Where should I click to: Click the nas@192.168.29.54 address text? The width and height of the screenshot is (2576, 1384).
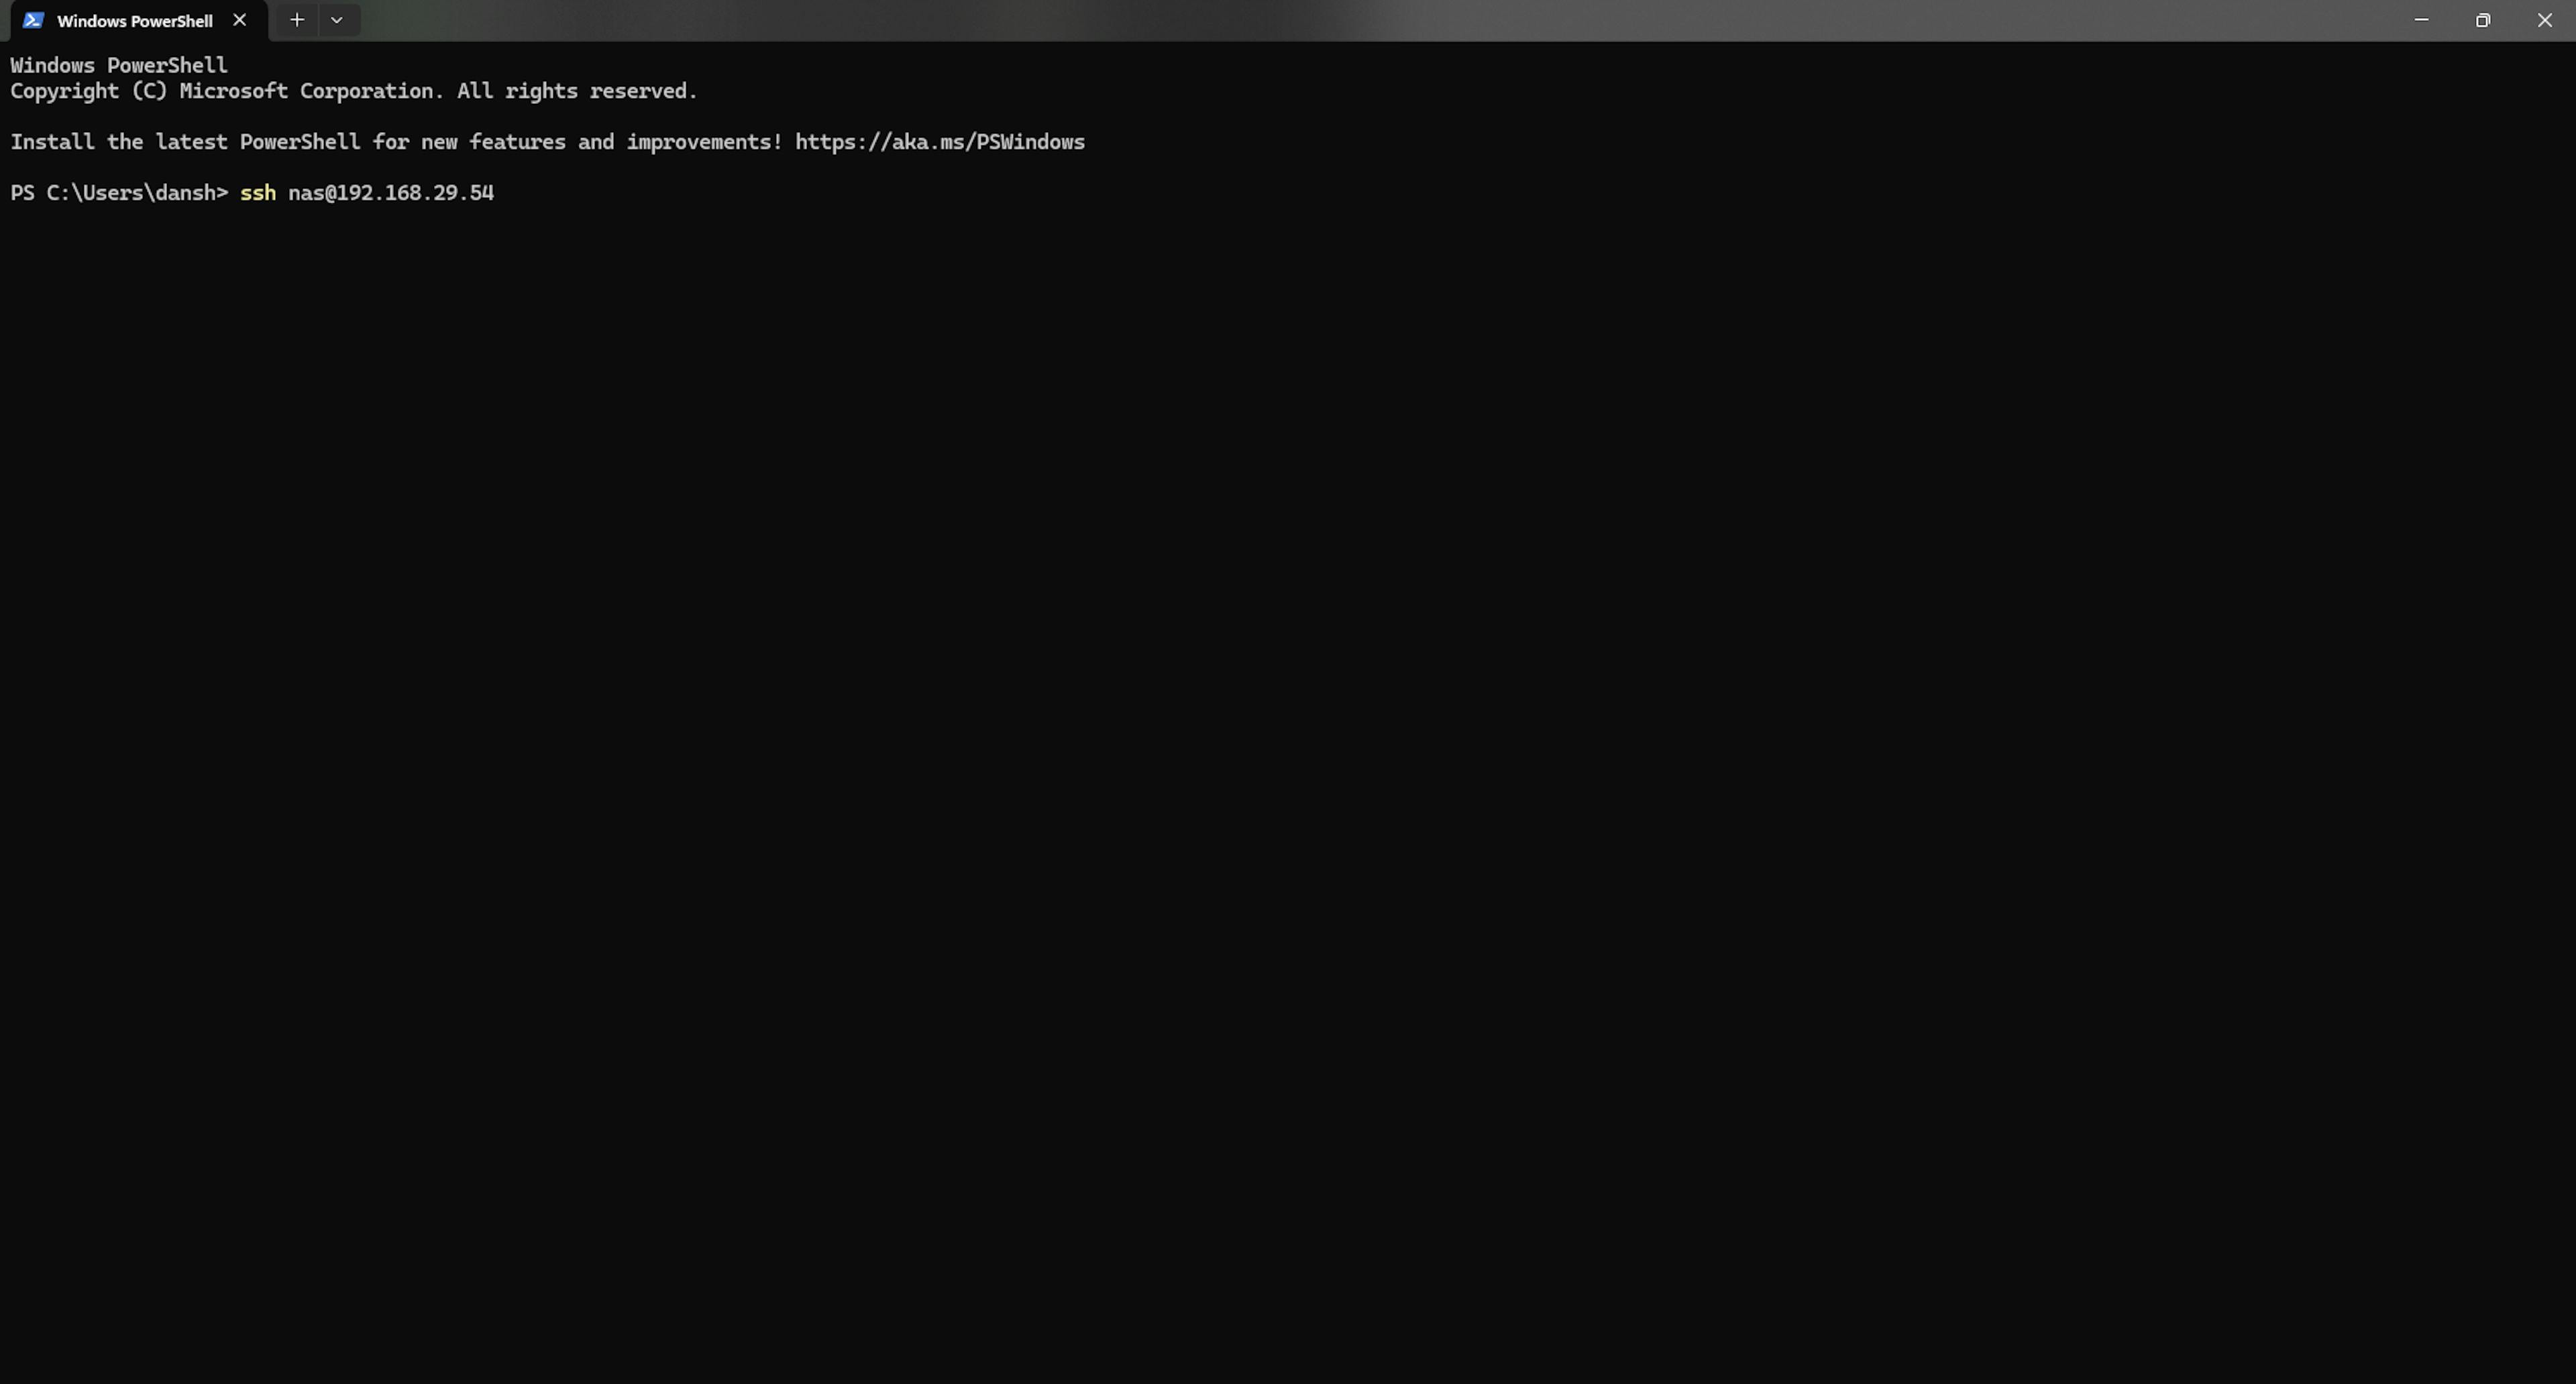click(391, 193)
